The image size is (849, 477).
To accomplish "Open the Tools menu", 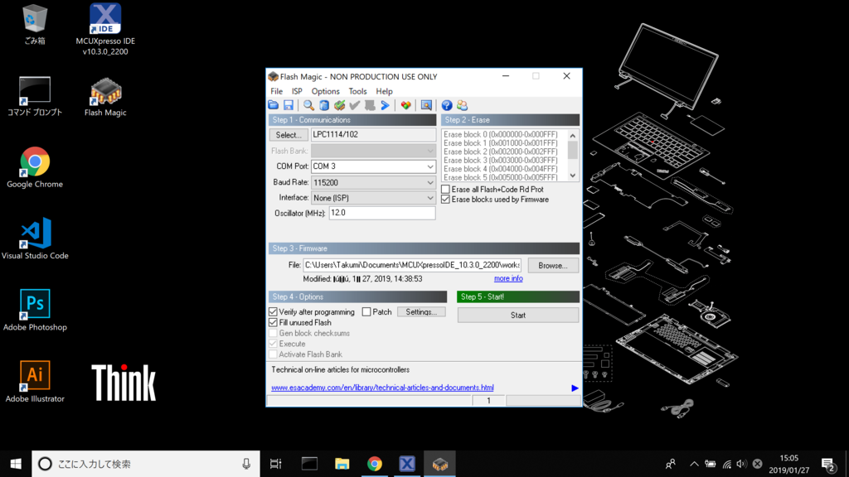I will [357, 91].
